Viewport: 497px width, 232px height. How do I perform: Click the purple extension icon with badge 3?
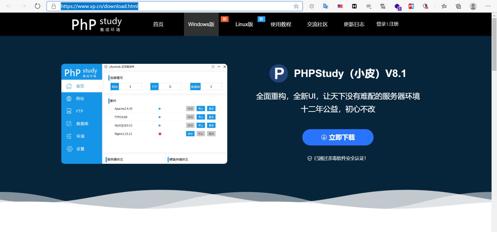tap(398, 7)
